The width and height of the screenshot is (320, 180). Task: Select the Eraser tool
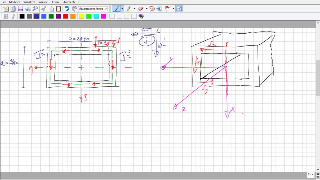pos(140,9)
